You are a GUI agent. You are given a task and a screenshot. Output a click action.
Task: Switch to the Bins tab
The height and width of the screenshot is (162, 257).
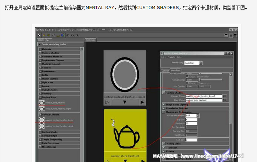48,40
